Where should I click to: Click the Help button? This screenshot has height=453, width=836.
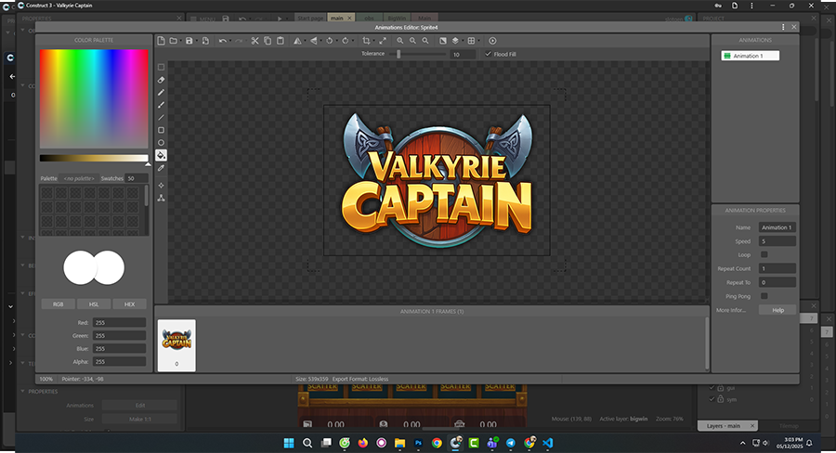(777, 310)
